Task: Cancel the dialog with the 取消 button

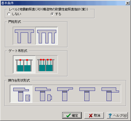Action: coord(94,116)
